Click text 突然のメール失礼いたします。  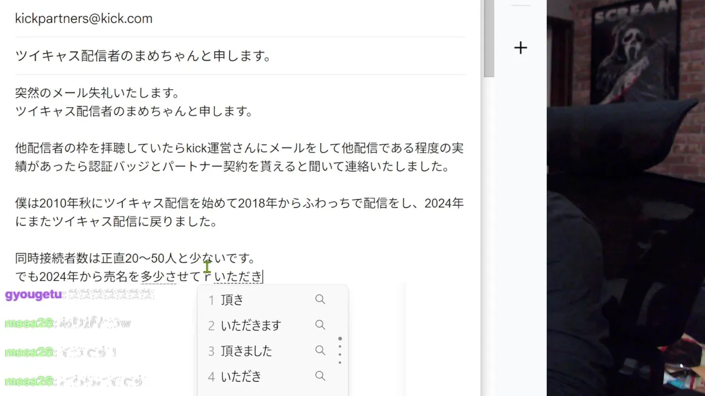tap(97, 92)
